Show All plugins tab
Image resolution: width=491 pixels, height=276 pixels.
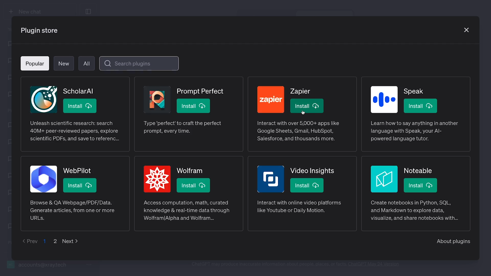coord(87,63)
